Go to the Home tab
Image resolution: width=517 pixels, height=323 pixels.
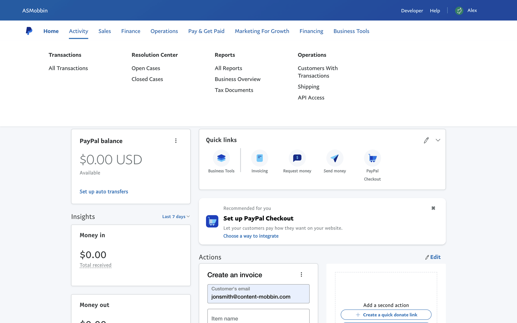coord(51,31)
